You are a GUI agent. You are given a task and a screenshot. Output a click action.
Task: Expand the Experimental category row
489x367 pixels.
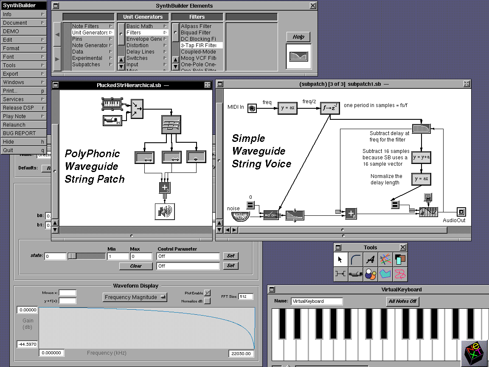click(93, 58)
